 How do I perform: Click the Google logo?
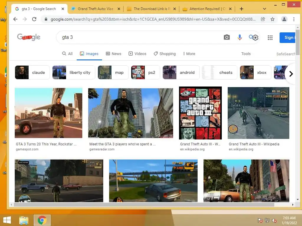point(29,37)
